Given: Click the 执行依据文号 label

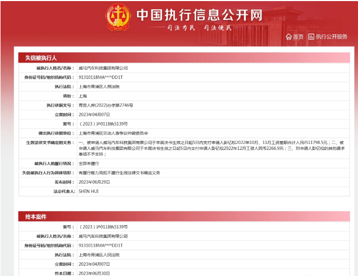Looking at the screenshot, I should 61,105.
